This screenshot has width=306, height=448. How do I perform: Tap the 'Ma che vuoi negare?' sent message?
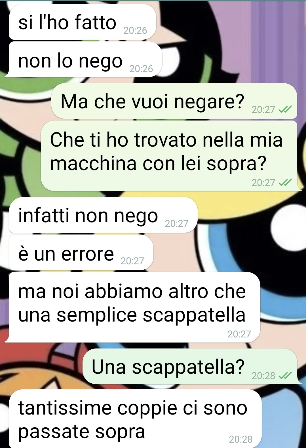click(174, 101)
